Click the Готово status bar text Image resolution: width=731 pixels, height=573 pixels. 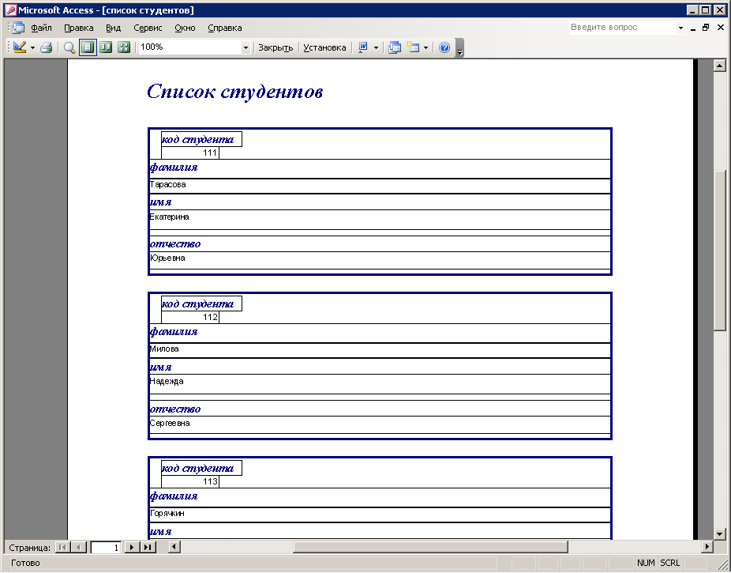point(25,563)
